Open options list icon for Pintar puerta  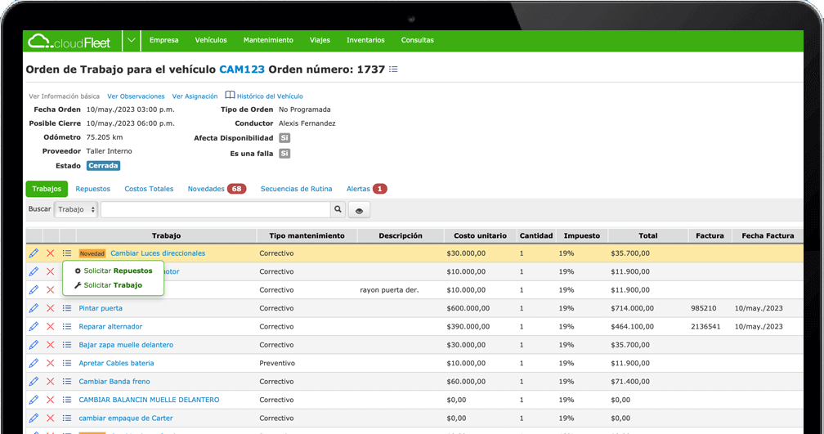click(x=67, y=308)
